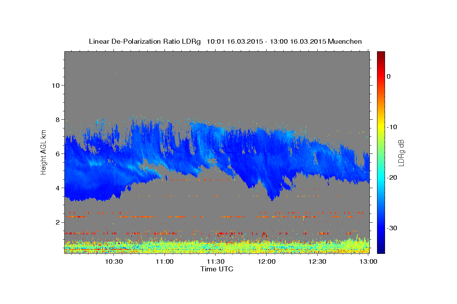Click the 12:00 time tick label
The width and height of the screenshot is (457, 304).
(267, 261)
